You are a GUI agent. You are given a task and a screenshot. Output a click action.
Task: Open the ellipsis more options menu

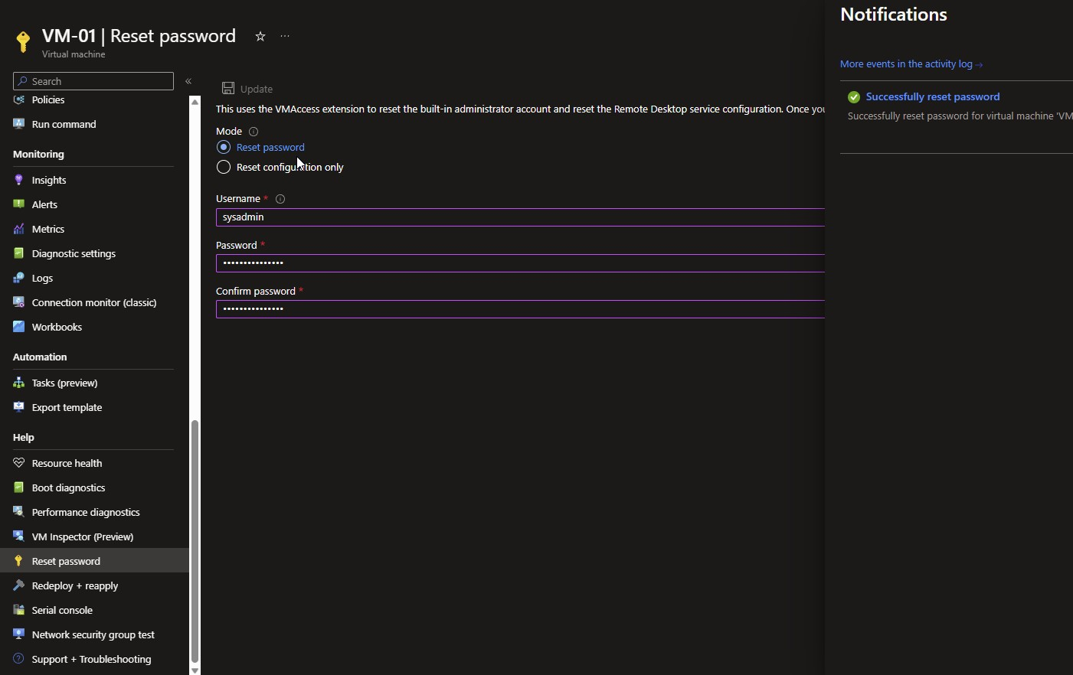[x=285, y=37]
